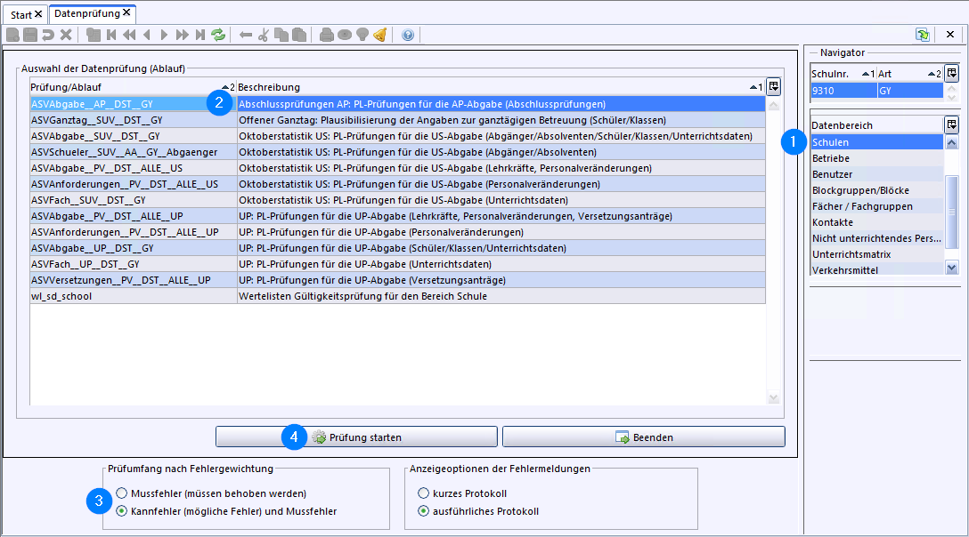Select Unterrichtsmatrix in Datenbereich list
This screenshot has width=969, height=537.
pos(877,255)
